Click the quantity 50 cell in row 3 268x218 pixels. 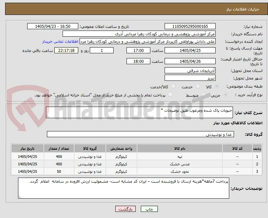point(59,171)
